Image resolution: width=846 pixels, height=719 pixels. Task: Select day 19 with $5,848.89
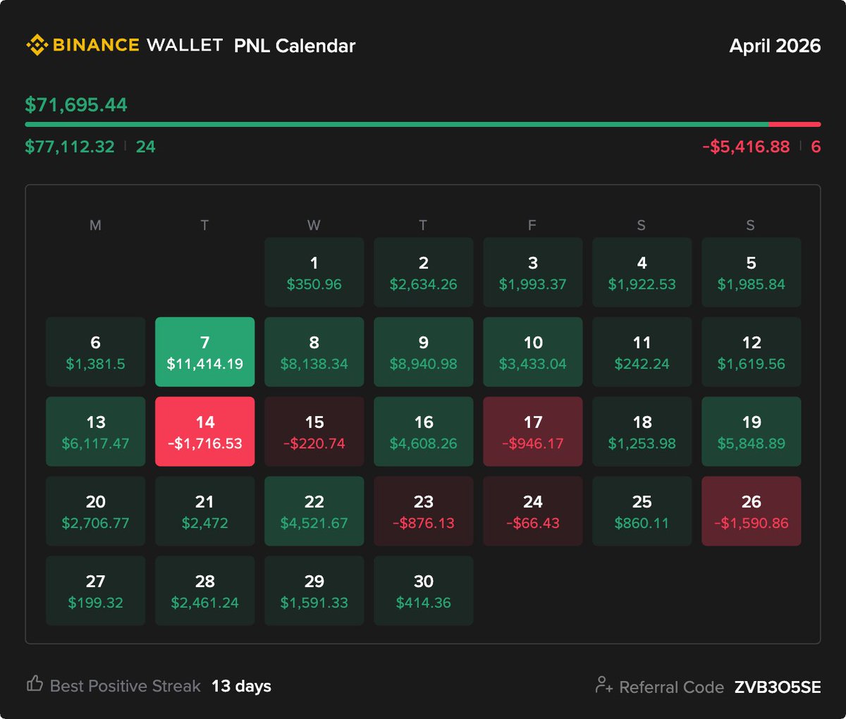tap(752, 431)
